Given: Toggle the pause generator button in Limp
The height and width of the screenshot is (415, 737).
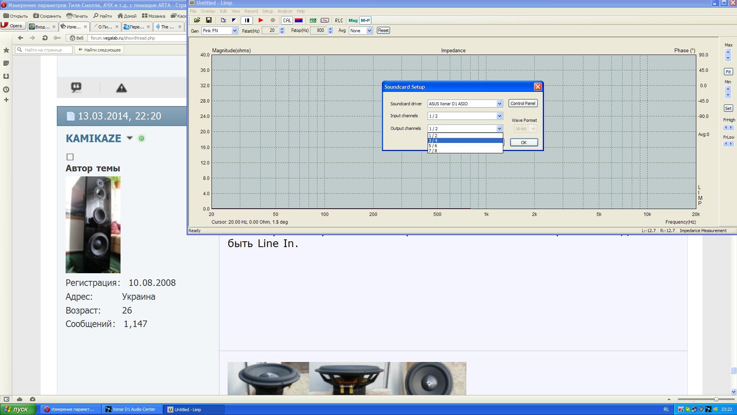Looking at the screenshot, I should 247,20.
